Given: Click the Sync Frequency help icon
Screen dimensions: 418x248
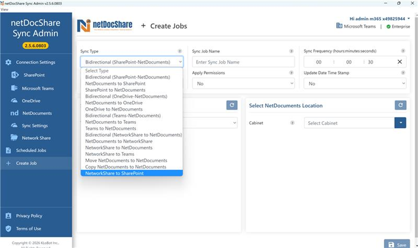Looking at the screenshot, I should click(x=403, y=51).
